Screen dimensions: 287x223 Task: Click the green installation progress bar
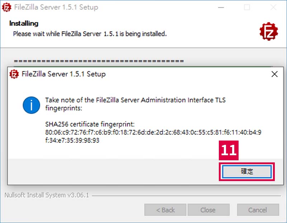click(x=143, y=67)
